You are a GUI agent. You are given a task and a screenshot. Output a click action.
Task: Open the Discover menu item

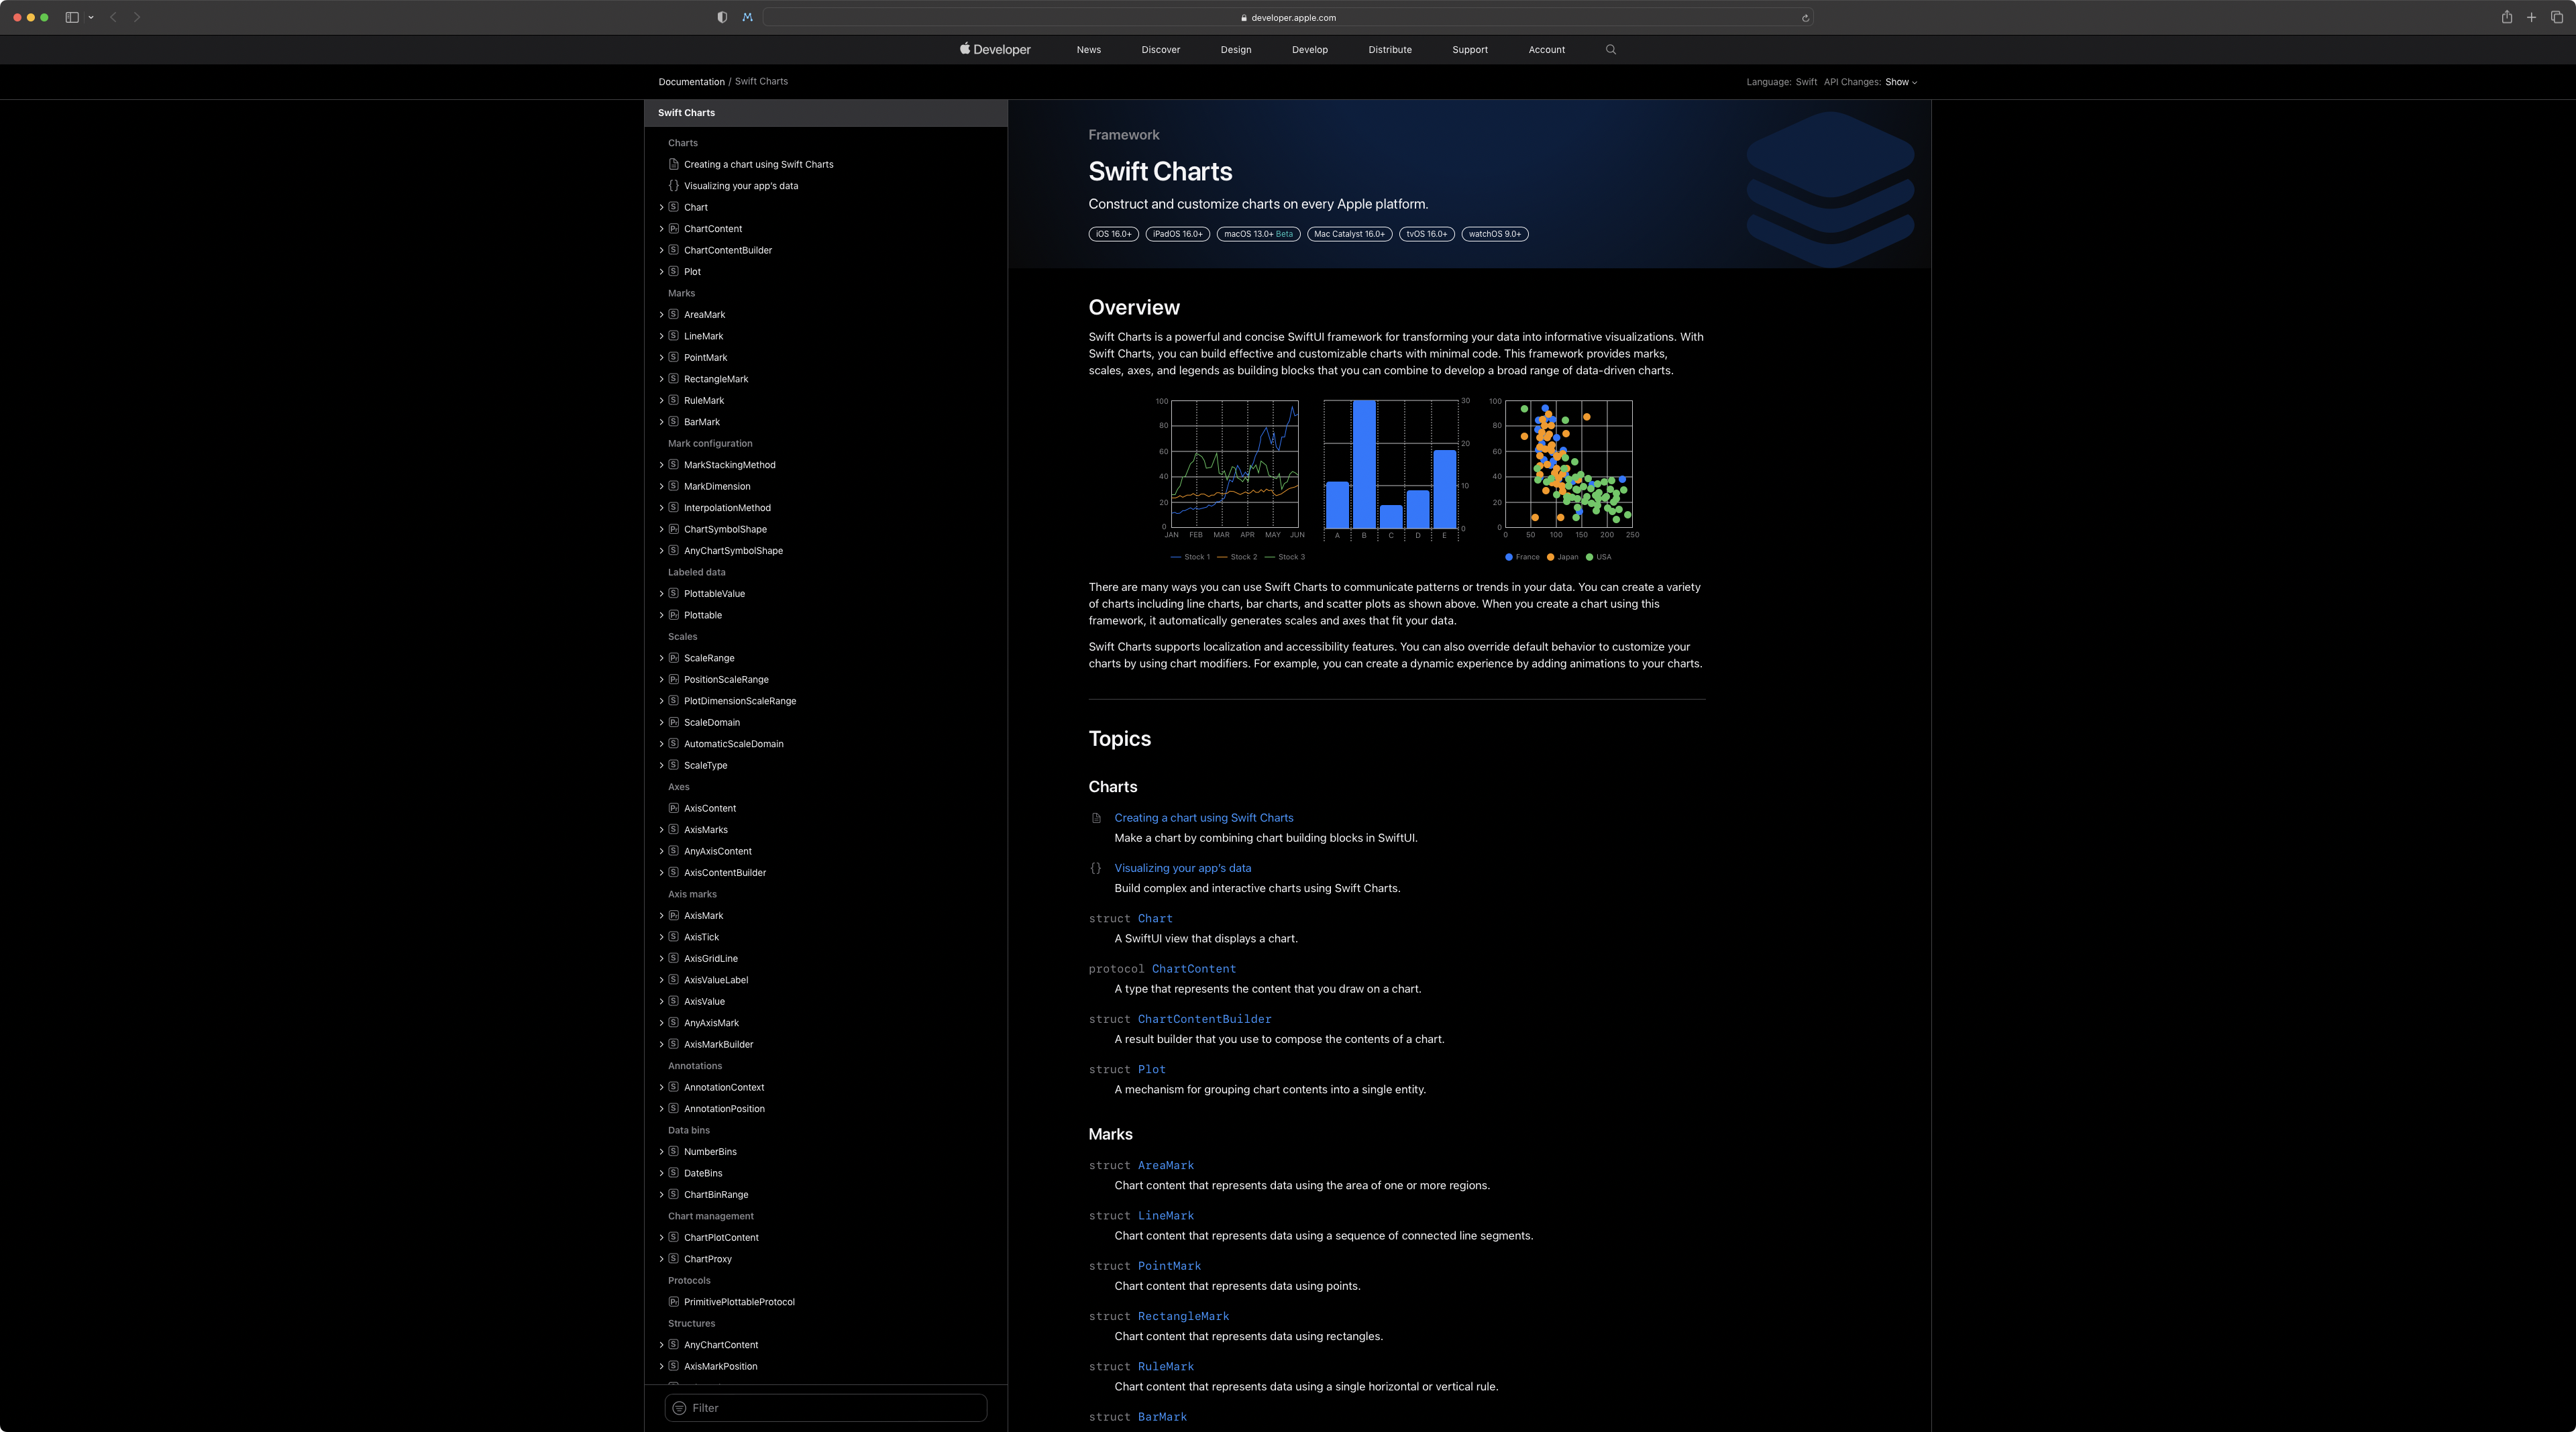coord(1160,49)
